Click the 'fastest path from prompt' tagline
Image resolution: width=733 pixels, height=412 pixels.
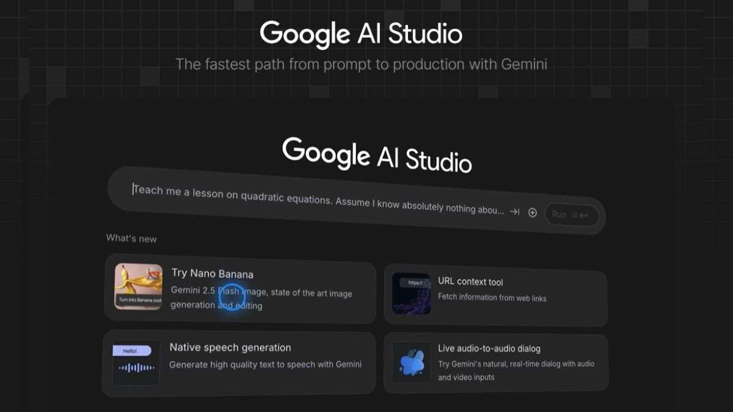tap(361, 64)
